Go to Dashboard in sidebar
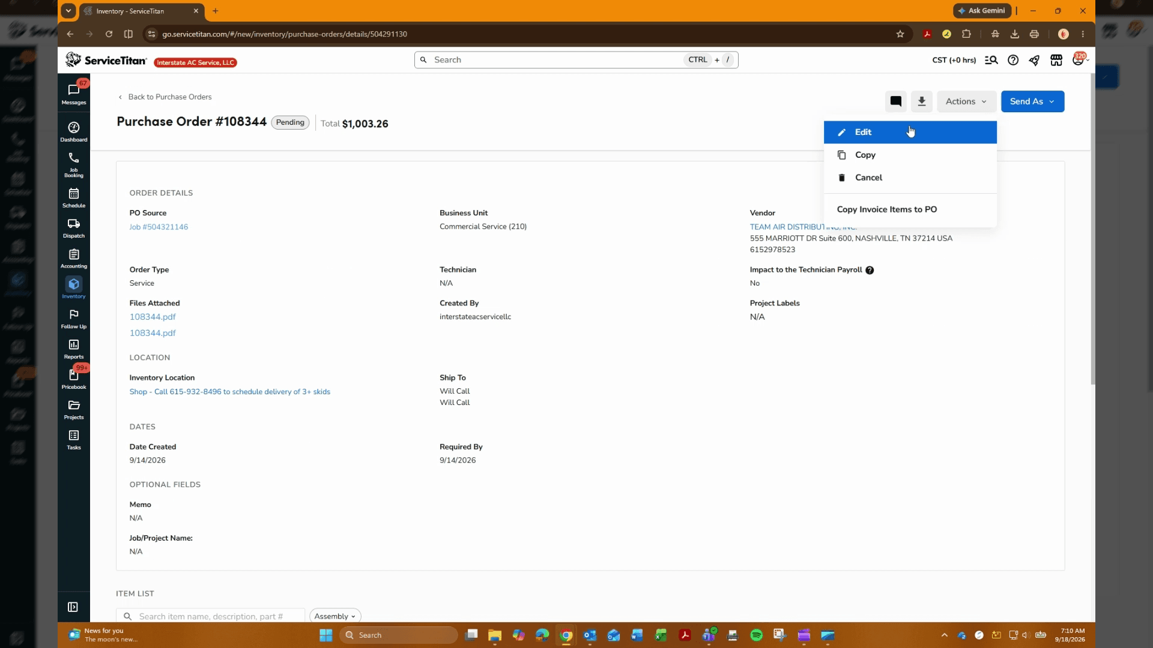The width and height of the screenshot is (1153, 648). pos(74,131)
